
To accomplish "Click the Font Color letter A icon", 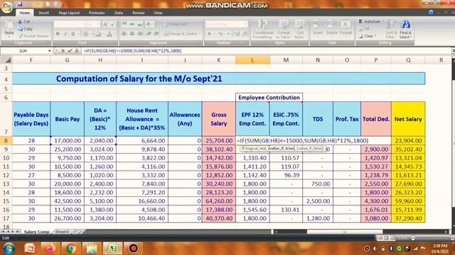I will coord(109,34).
